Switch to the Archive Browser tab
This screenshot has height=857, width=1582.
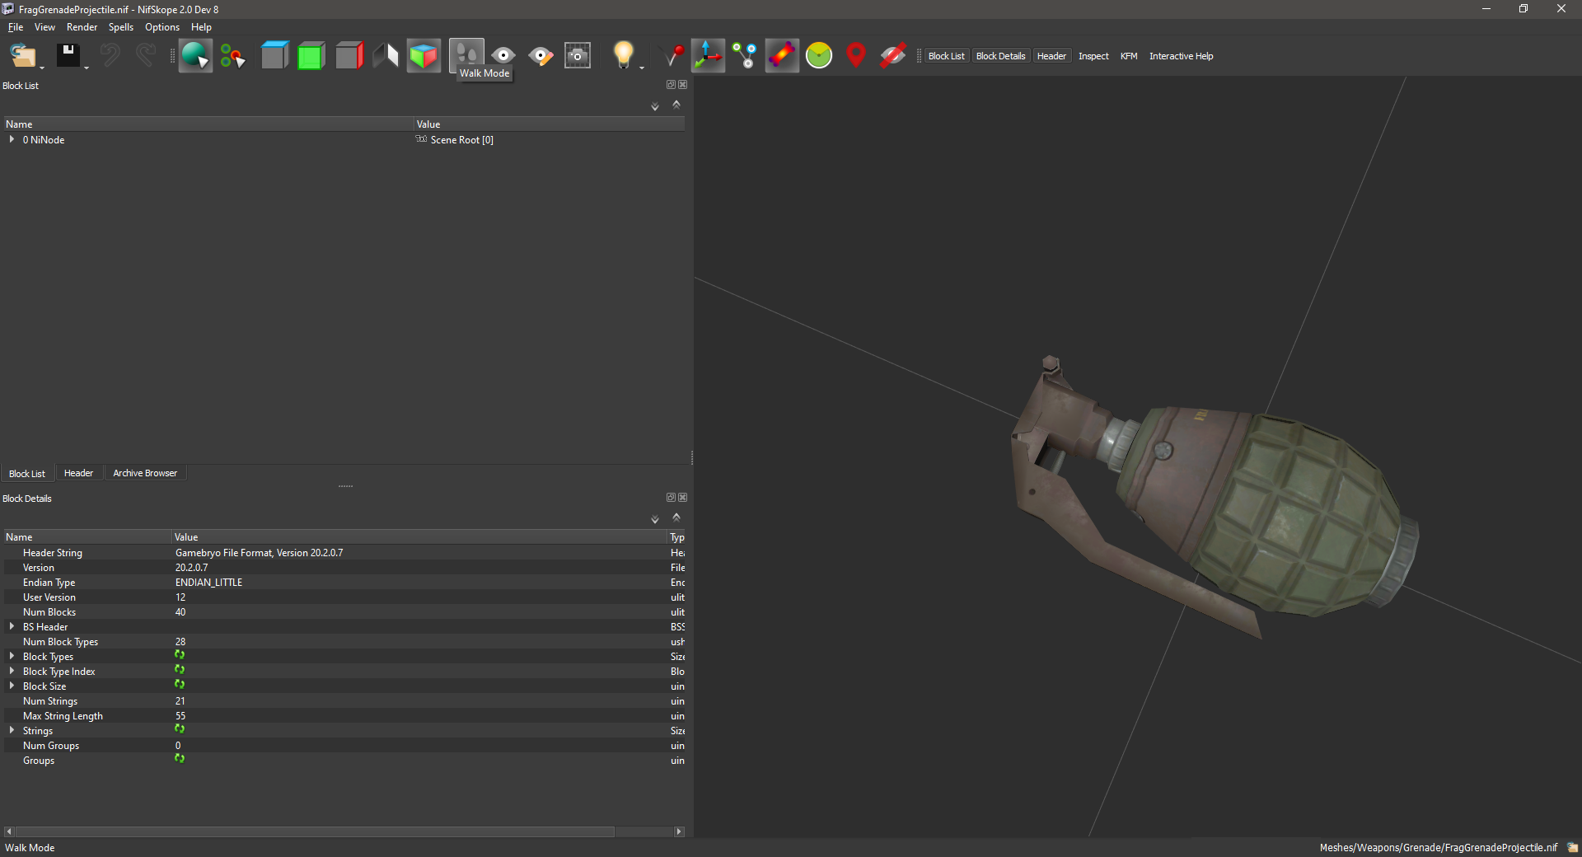tap(145, 473)
